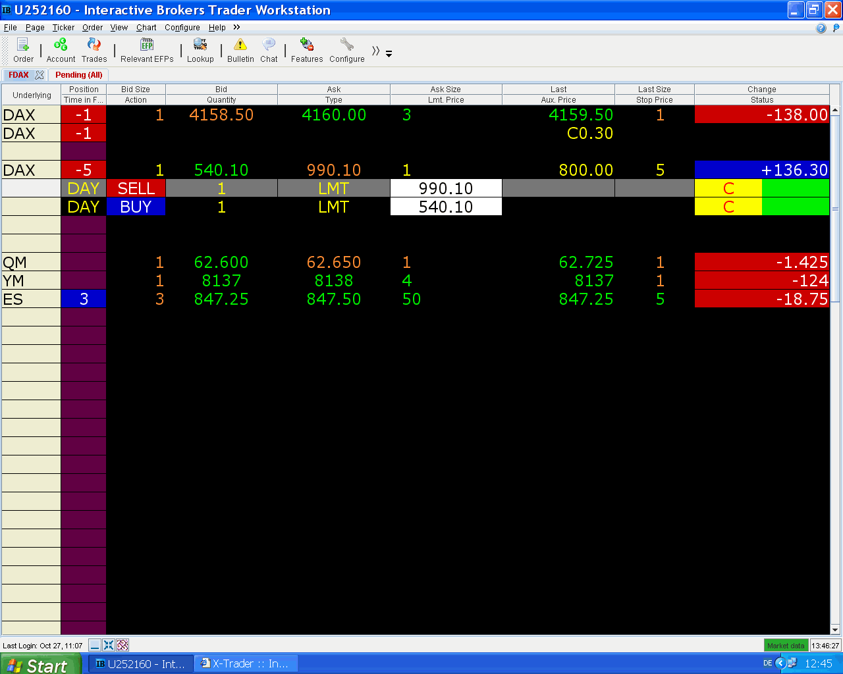Edit the 540.10 limit price field
The height and width of the screenshot is (674, 843).
point(446,207)
